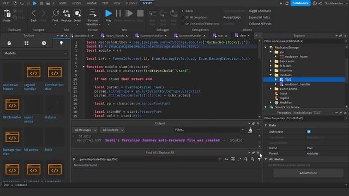Expand the Find All search chevron

coord(74,159)
